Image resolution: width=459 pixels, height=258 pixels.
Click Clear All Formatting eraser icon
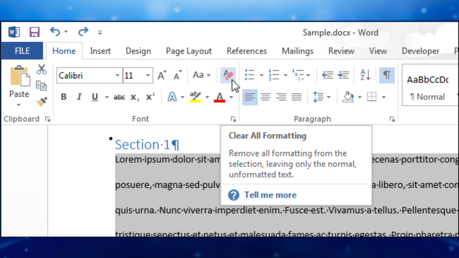coord(228,75)
